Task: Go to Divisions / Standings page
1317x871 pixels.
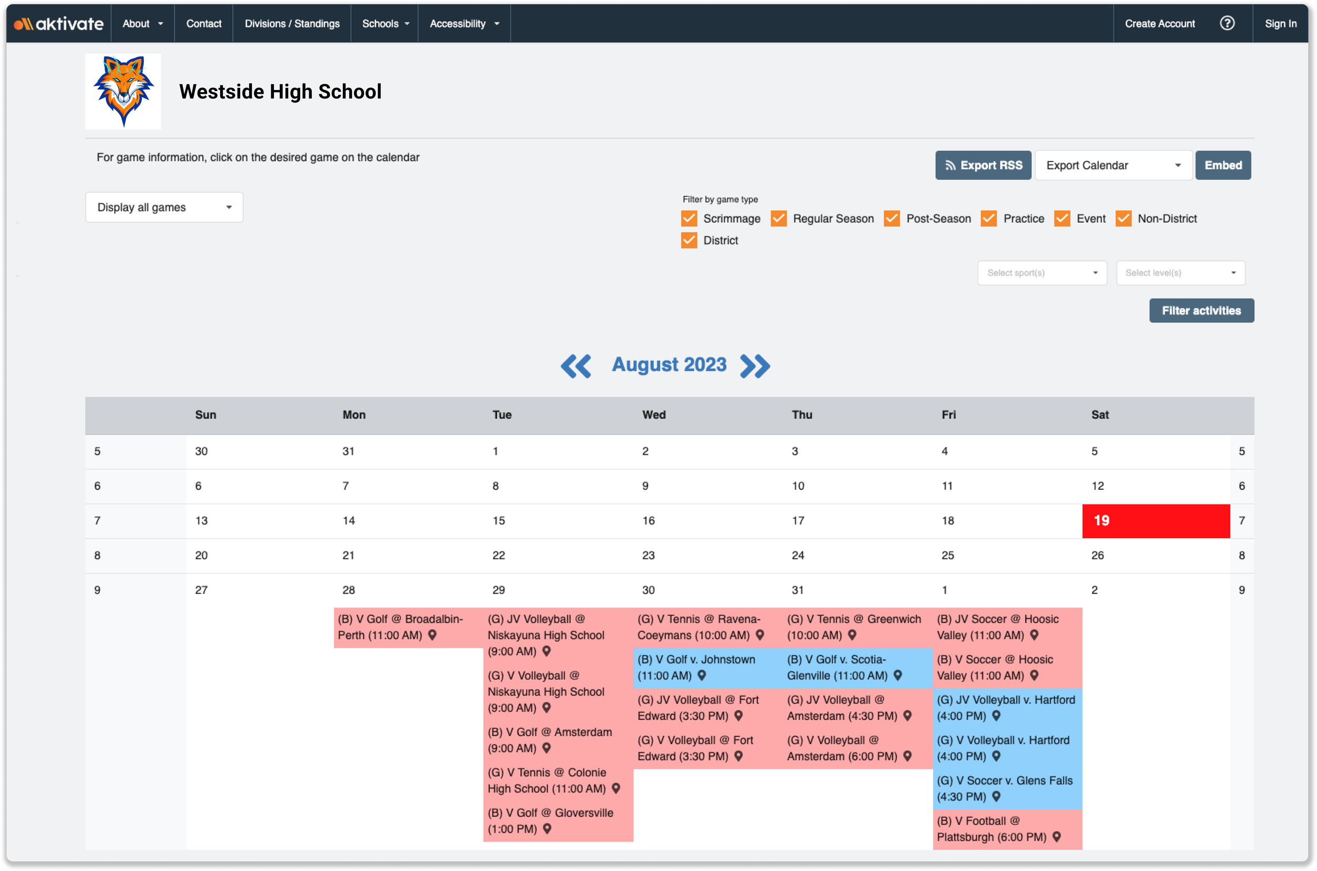Action: tap(292, 23)
